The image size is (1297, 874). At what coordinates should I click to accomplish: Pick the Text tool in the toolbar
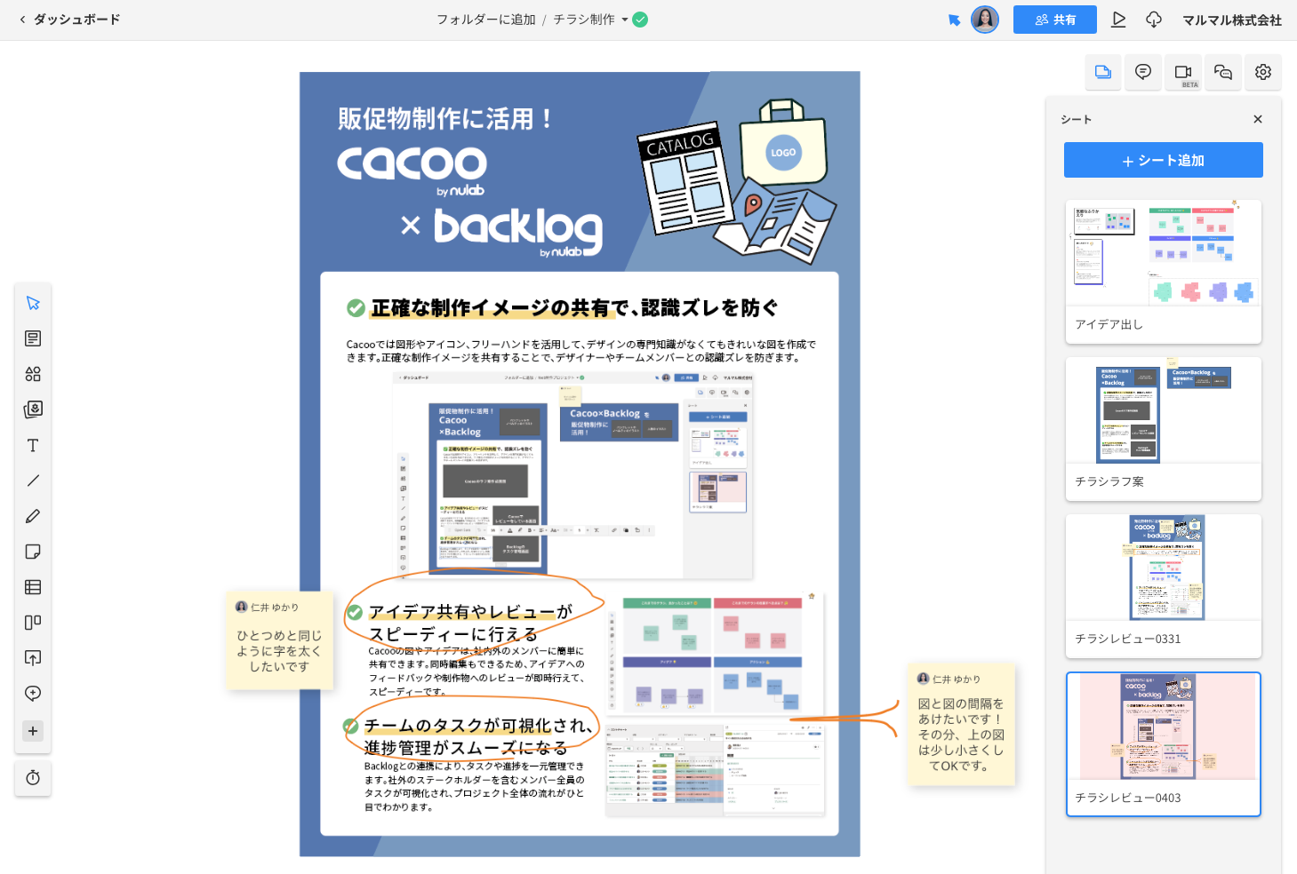pyautogui.click(x=33, y=445)
